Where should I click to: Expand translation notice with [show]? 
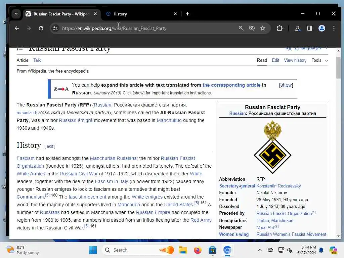coord(286,85)
